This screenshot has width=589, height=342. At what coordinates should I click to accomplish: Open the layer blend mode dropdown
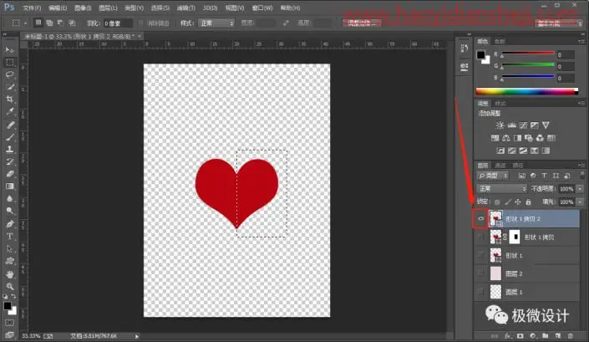[502, 188]
